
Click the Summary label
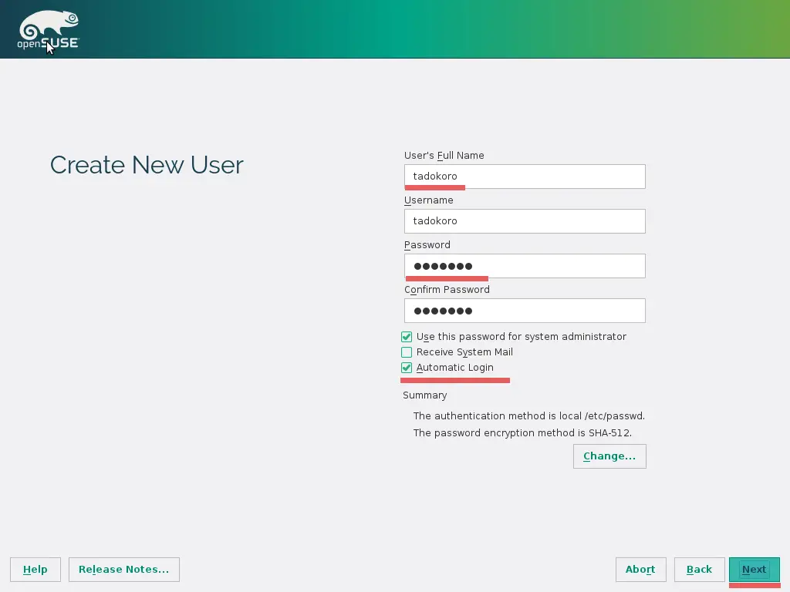(x=425, y=395)
